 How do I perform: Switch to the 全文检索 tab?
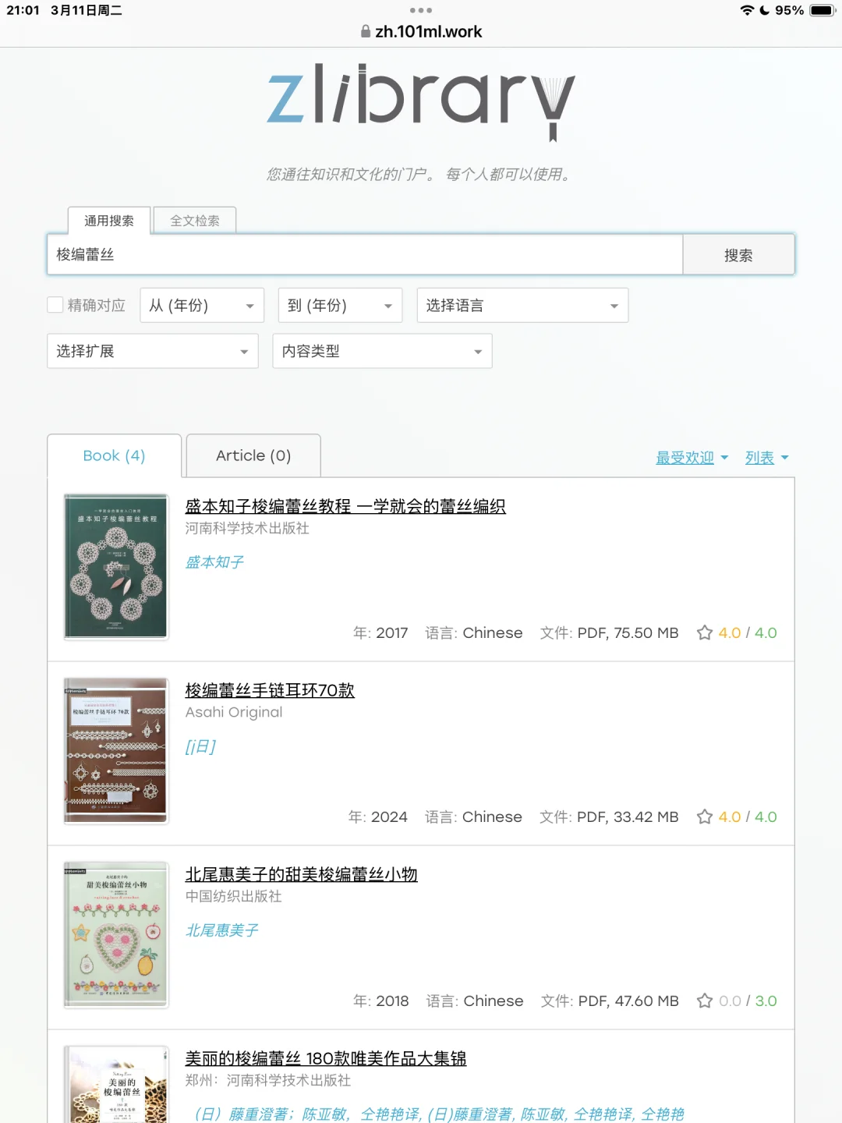[x=195, y=221]
